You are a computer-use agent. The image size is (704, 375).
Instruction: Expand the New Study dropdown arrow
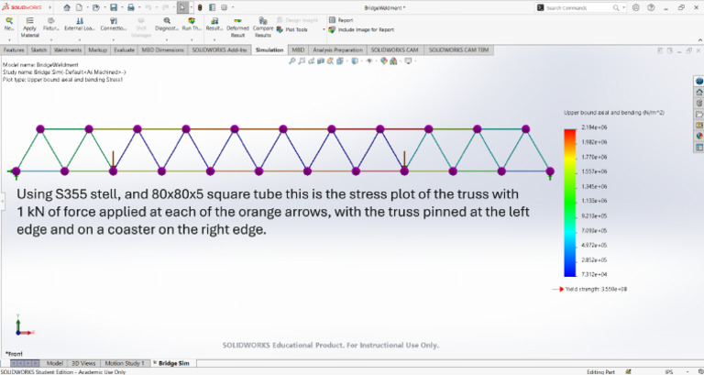pos(9,40)
